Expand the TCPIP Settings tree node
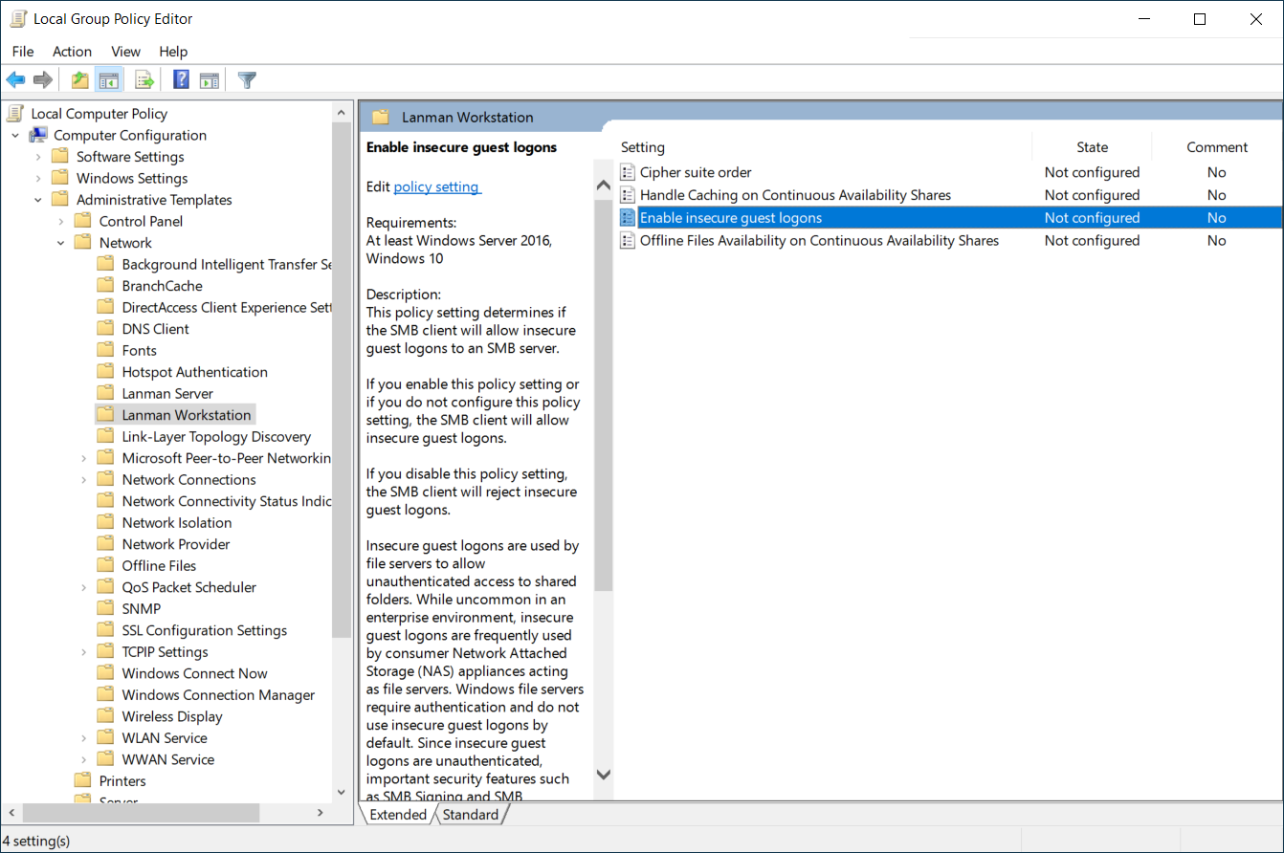 (83, 652)
